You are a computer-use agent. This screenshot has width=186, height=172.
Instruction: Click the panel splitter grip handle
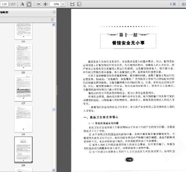57,90
